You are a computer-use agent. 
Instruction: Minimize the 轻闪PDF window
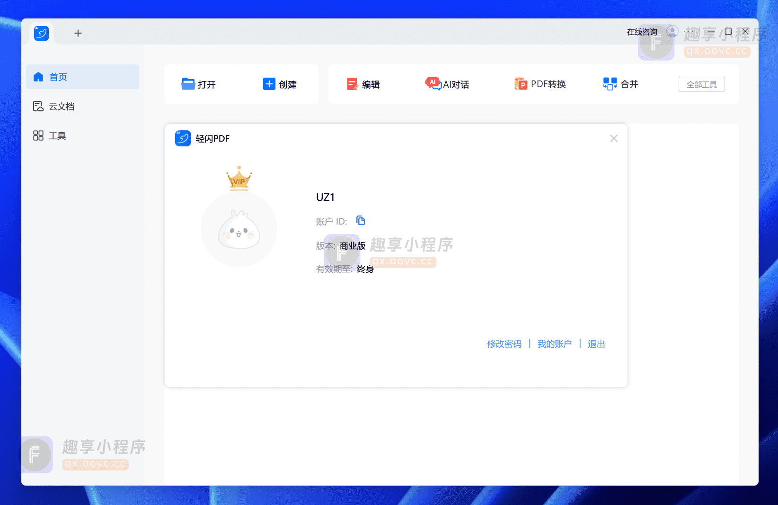tap(711, 32)
